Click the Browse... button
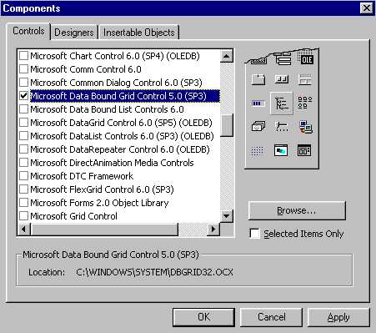 point(297,210)
